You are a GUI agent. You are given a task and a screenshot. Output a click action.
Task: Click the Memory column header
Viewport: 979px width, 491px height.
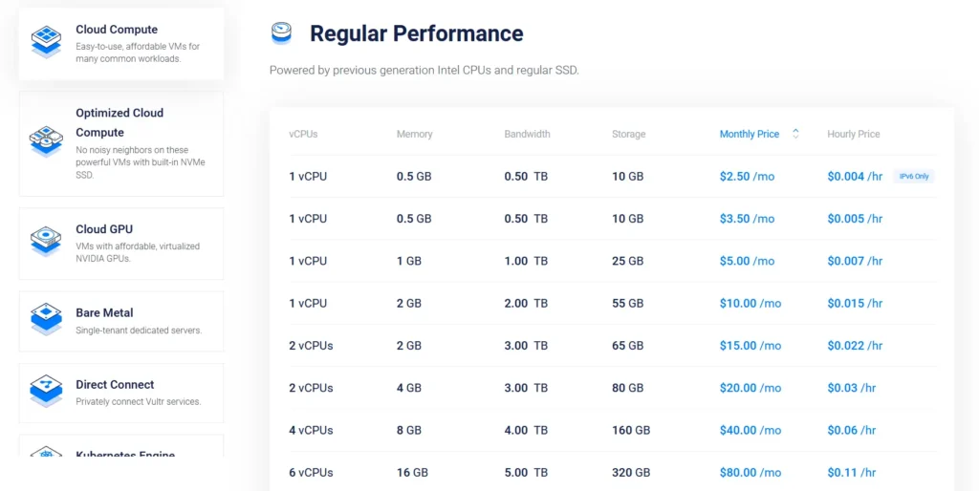pyautogui.click(x=414, y=134)
